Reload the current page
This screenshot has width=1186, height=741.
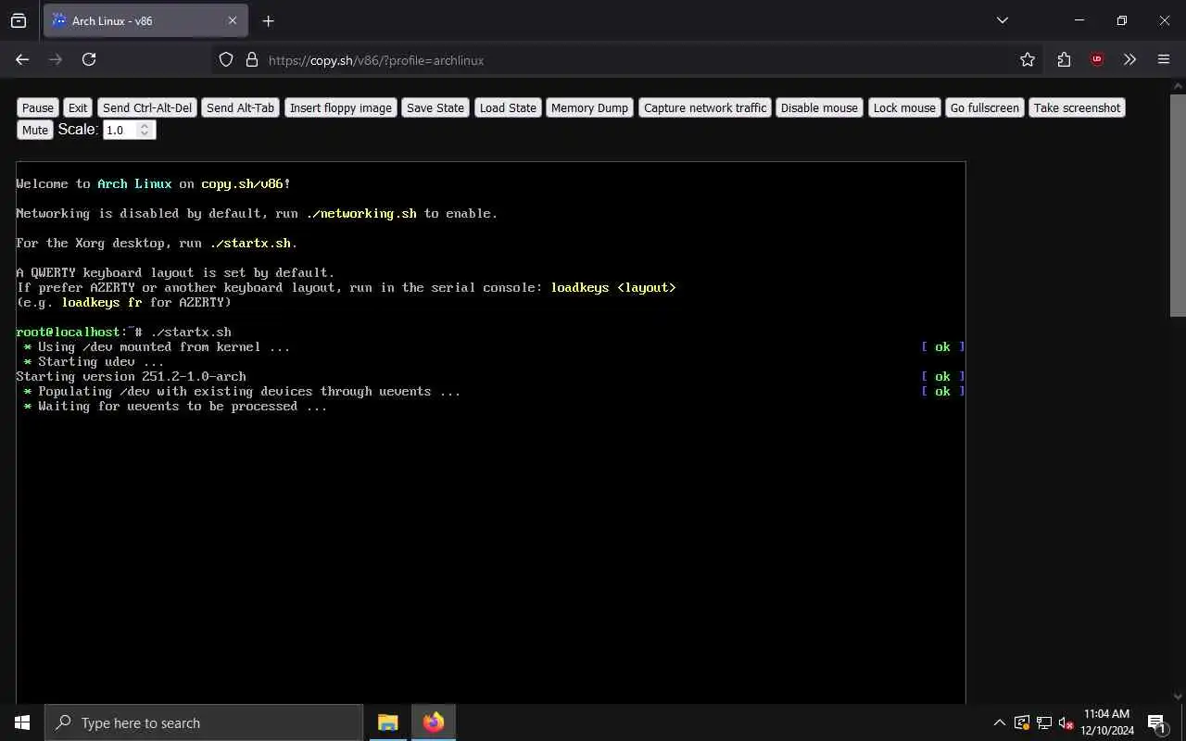pos(89,59)
